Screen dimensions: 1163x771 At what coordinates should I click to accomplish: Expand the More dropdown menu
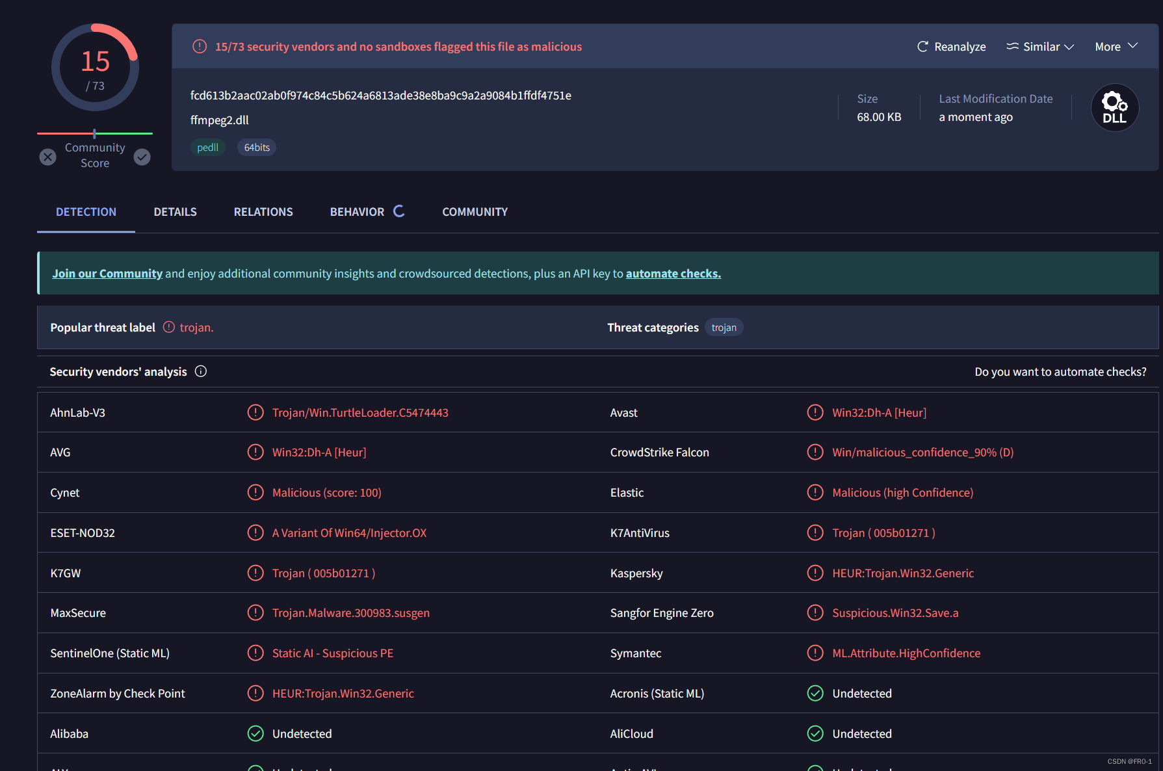(x=1116, y=46)
